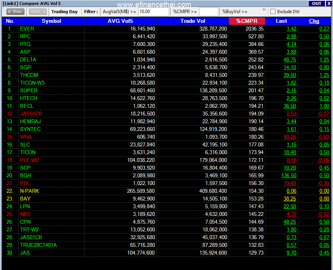The width and height of the screenshot is (333, 270).
Task: Select the red JAS01PB symbol
Action: coord(31,114)
